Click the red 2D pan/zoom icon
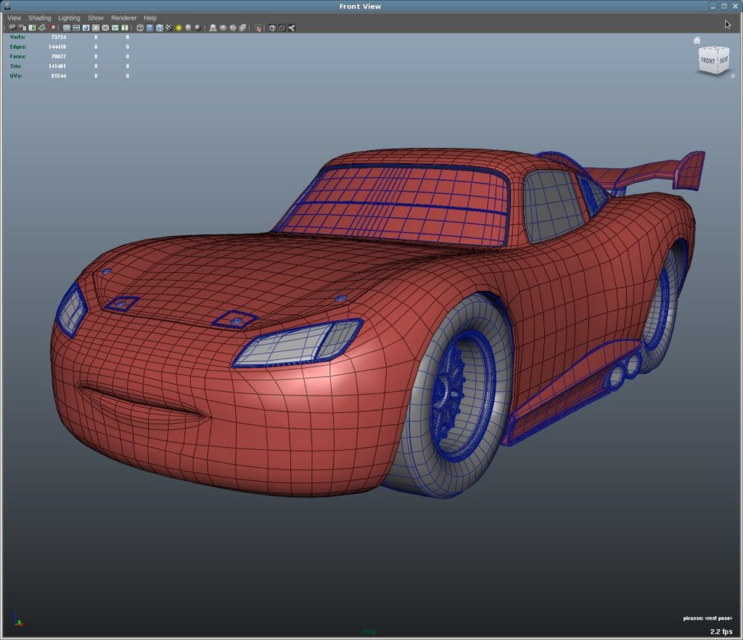 52,28
